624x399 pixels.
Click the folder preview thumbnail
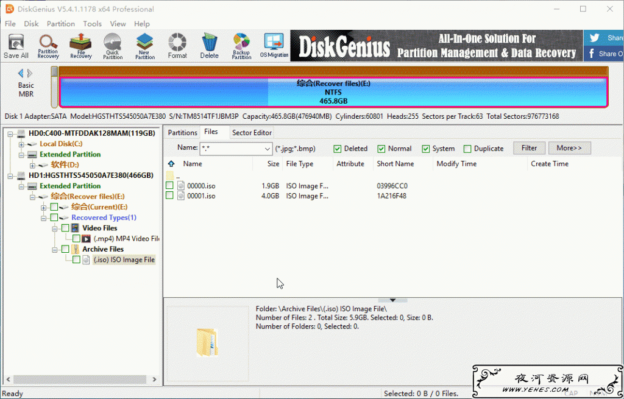(x=207, y=342)
